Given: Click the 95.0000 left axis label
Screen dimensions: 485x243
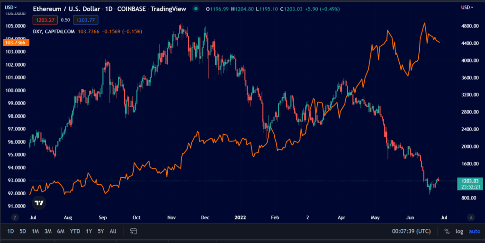Looking at the screenshot, I should tap(16, 155).
